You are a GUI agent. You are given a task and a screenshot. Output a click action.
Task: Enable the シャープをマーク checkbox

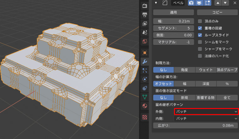click(x=200, y=49)
